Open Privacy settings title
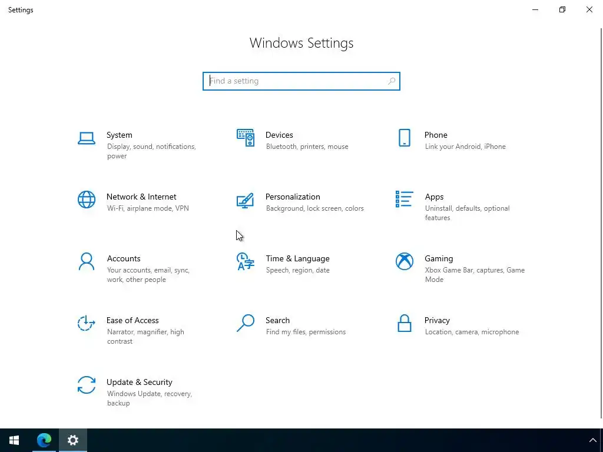 (437, 321)
